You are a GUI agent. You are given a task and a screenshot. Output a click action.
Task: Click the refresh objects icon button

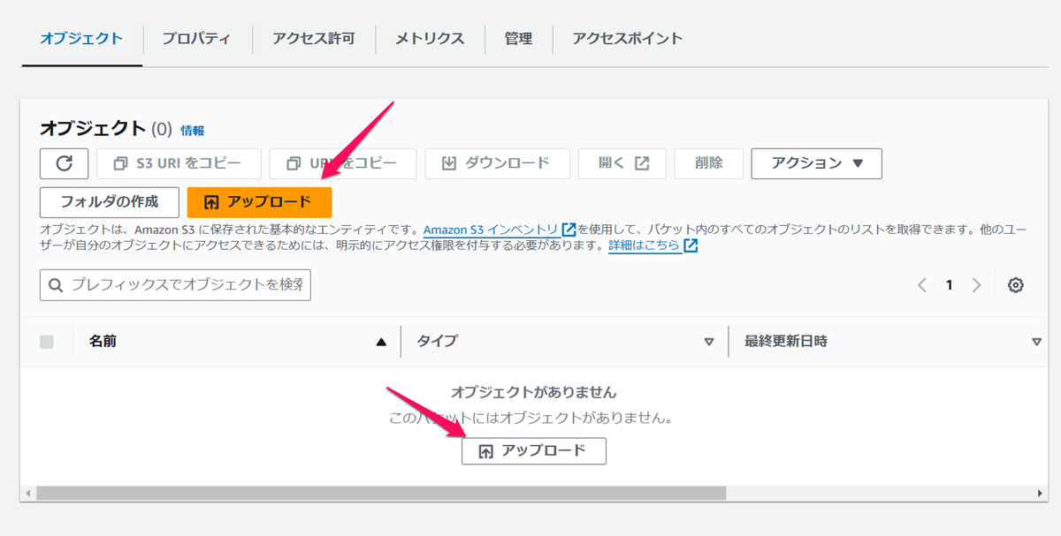pos(64,163)
